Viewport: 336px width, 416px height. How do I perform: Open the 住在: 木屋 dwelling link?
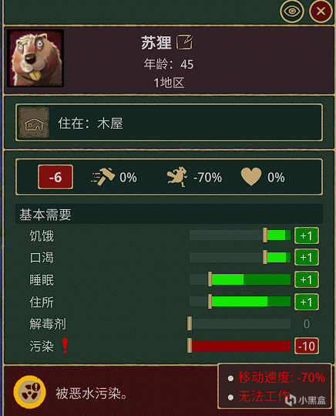(169, 123)
